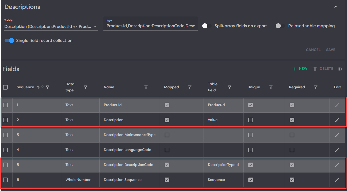Disable Single field record collection toggle
347x191 pixels.
point(9,41)
